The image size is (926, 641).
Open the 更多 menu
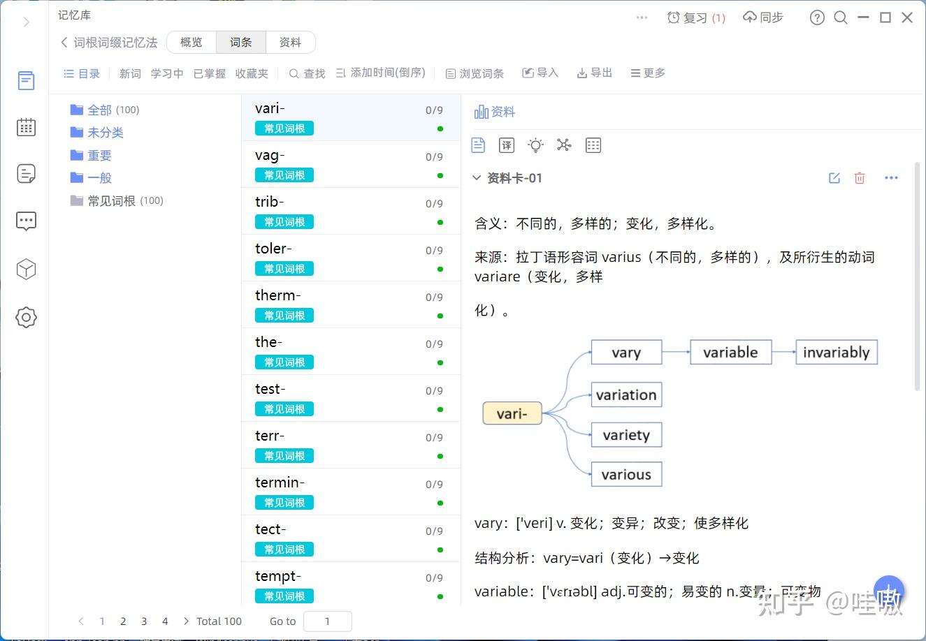coord(648,73)
